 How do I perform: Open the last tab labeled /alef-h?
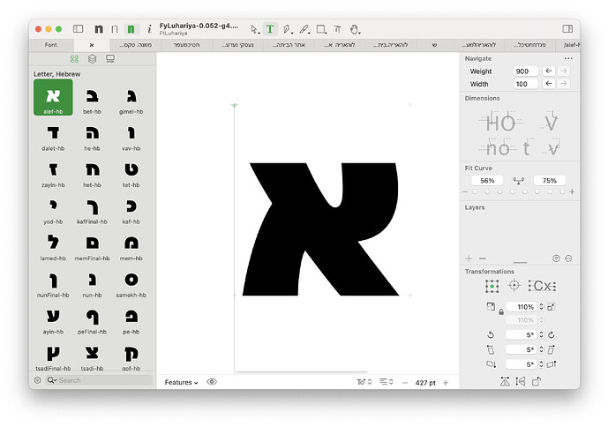point(571,45)
